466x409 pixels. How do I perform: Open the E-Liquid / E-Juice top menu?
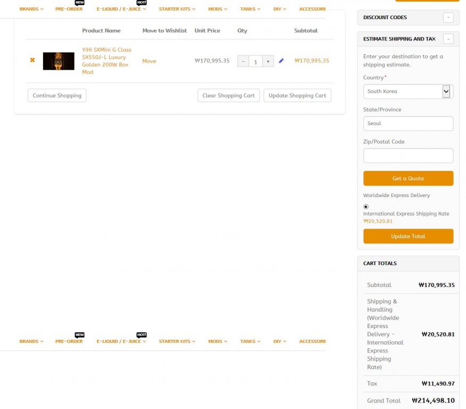pos(121,9)
